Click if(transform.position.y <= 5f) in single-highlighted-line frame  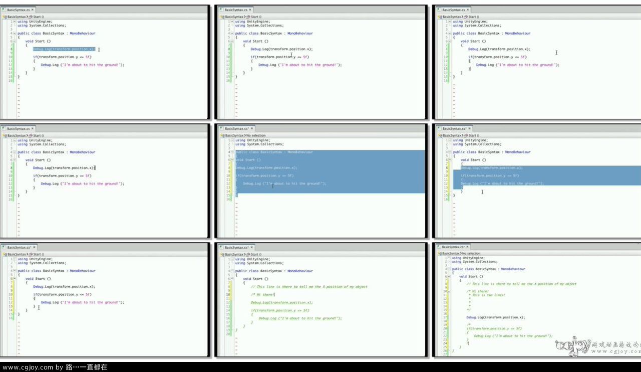pyautogui.click(x=63, y=57)
